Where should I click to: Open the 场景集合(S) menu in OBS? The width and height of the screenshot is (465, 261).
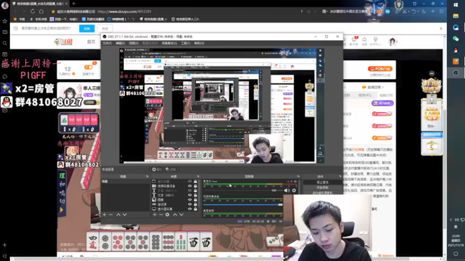pos(169,43)
